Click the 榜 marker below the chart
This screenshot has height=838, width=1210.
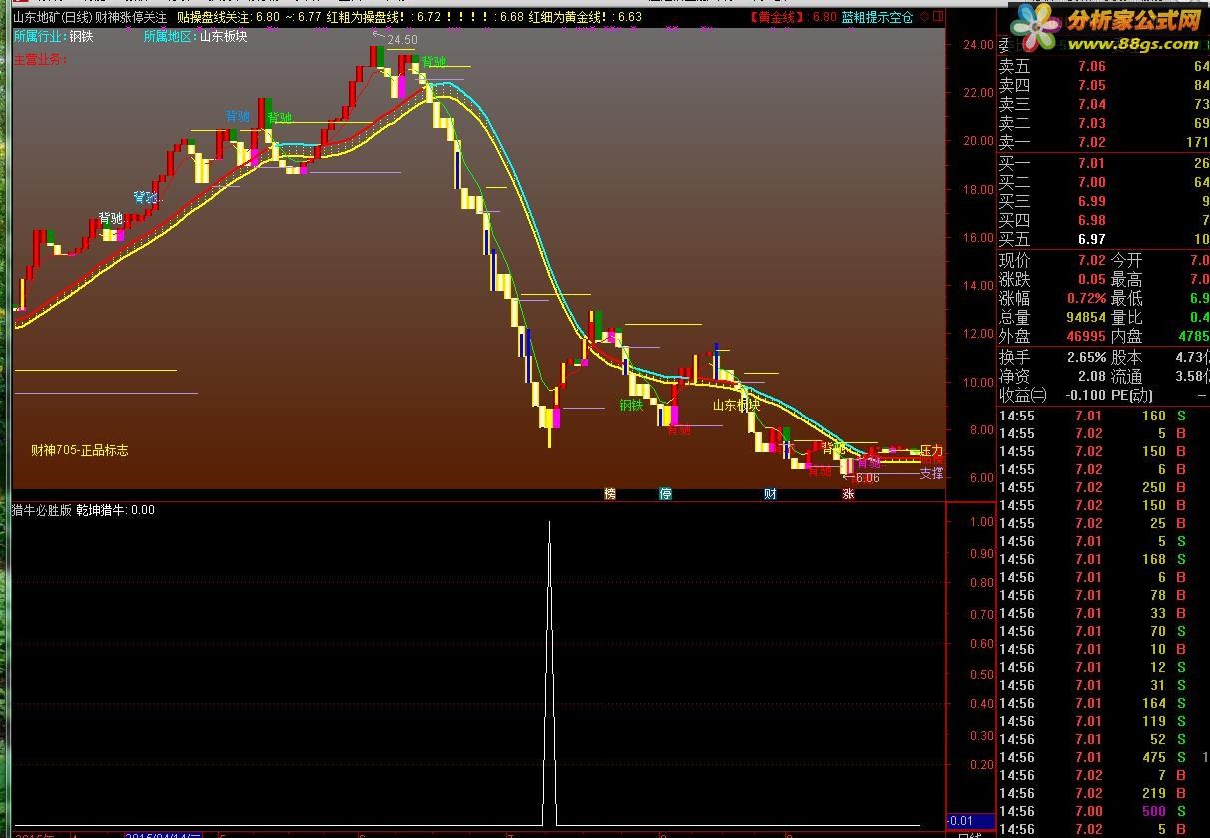click(x=609, y=494)
